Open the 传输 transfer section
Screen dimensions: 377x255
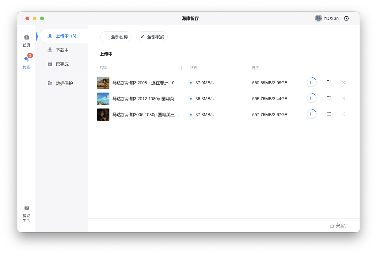[27, 63]
